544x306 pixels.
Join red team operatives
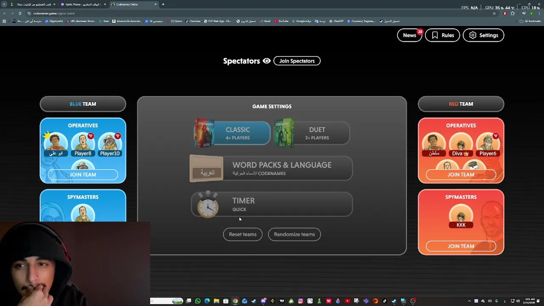[461, 175]
